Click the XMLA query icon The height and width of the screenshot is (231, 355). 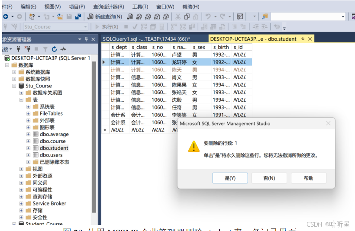click(x=157, y=16)
